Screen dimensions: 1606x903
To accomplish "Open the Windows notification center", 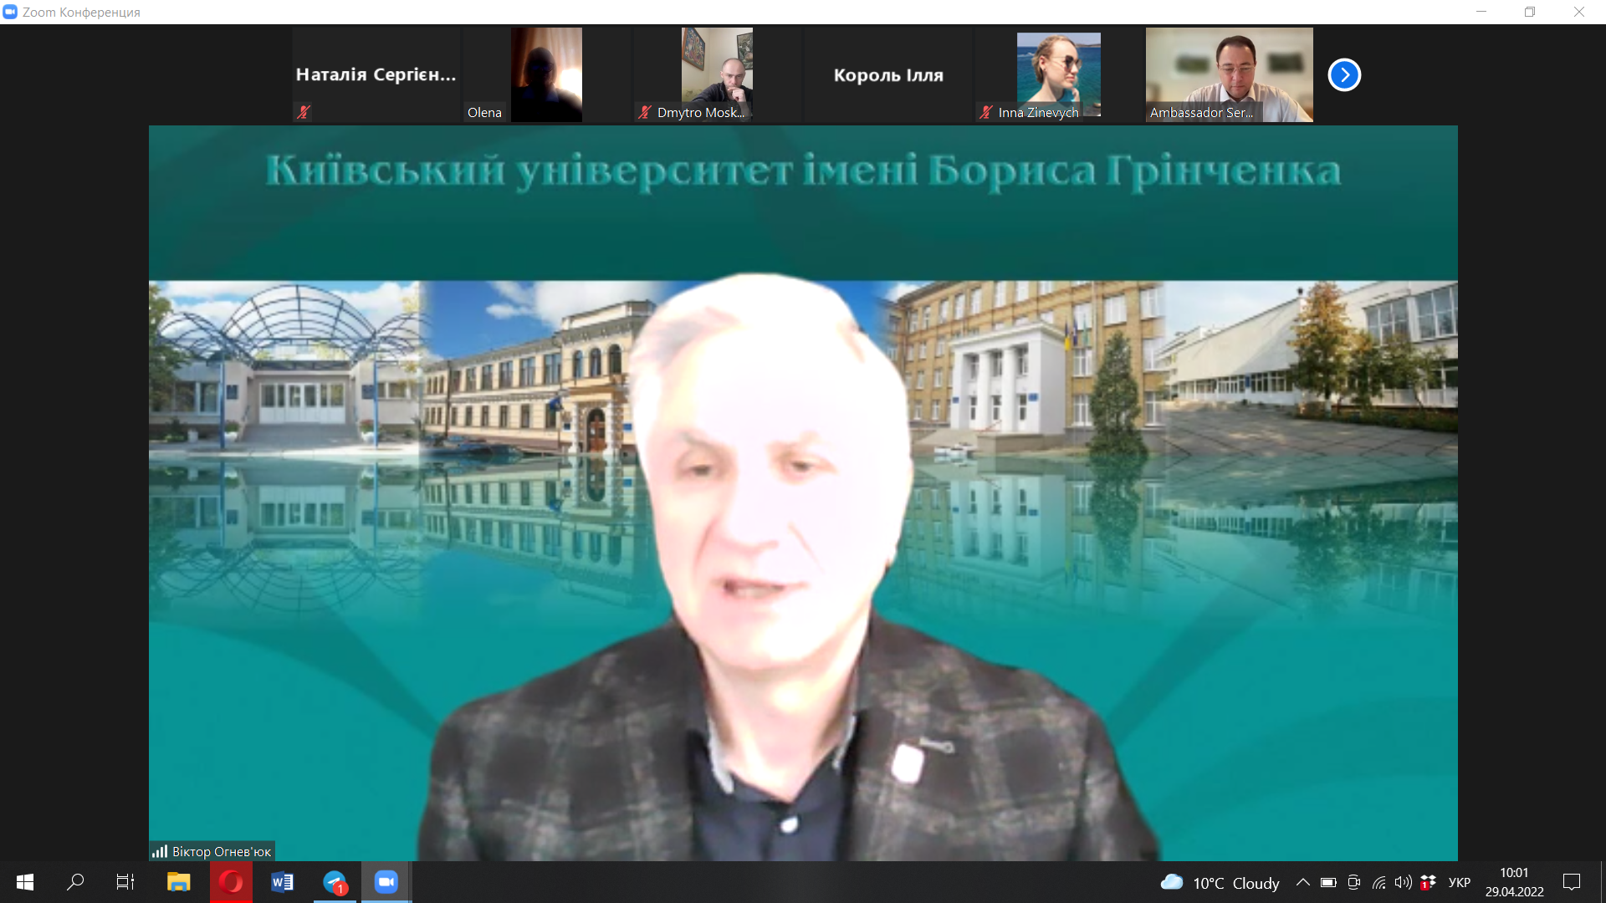I will pos(1572,882).
